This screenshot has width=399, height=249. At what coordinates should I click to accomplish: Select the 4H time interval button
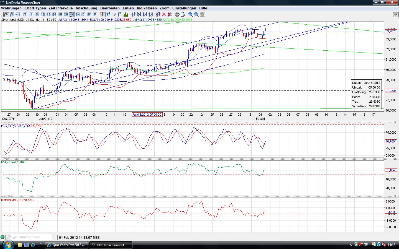click(x=72, y=14)
